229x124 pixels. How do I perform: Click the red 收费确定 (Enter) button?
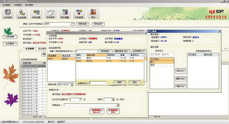pyautogui.click(x=97, y=111)
